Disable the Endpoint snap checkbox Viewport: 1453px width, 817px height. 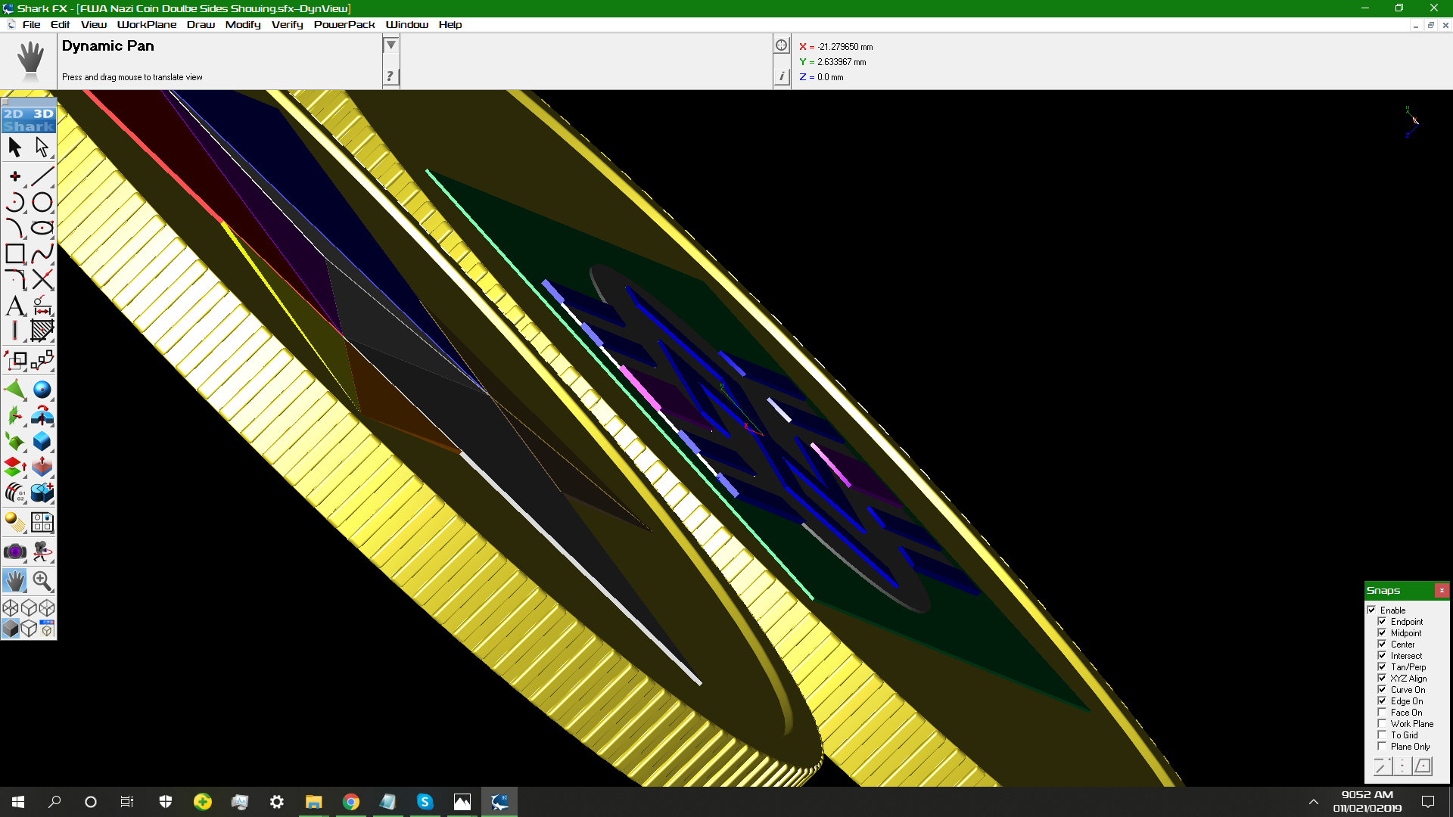1382,622
